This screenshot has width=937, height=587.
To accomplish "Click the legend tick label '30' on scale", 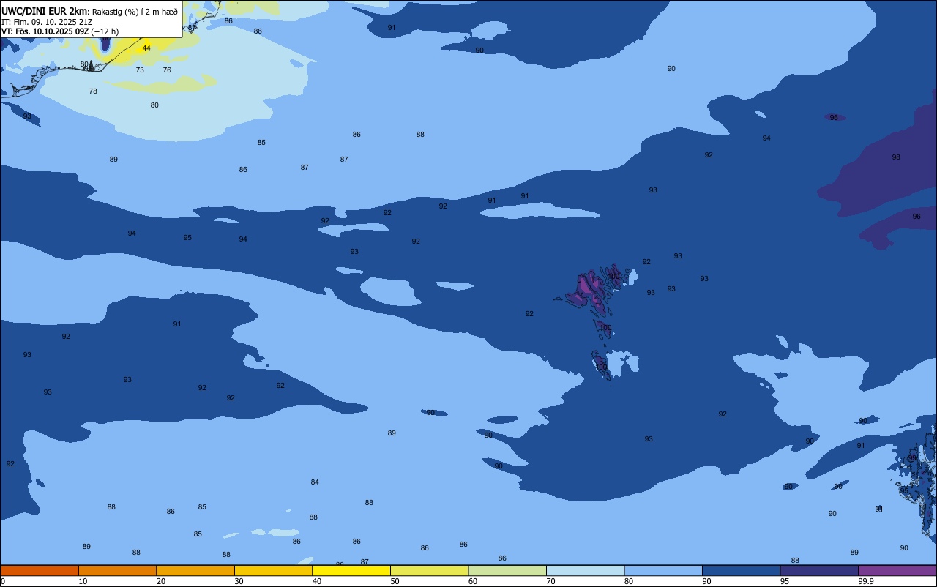I will [239, 581].
